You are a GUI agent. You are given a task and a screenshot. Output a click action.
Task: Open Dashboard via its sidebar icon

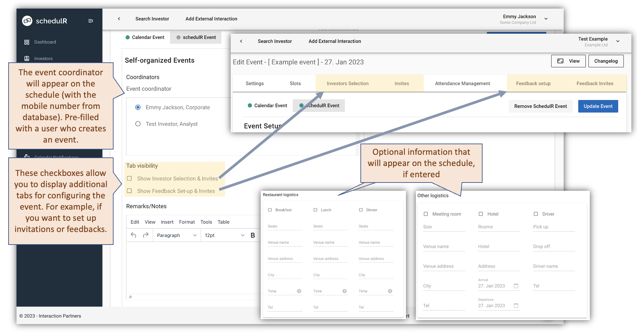pos(27,42)
